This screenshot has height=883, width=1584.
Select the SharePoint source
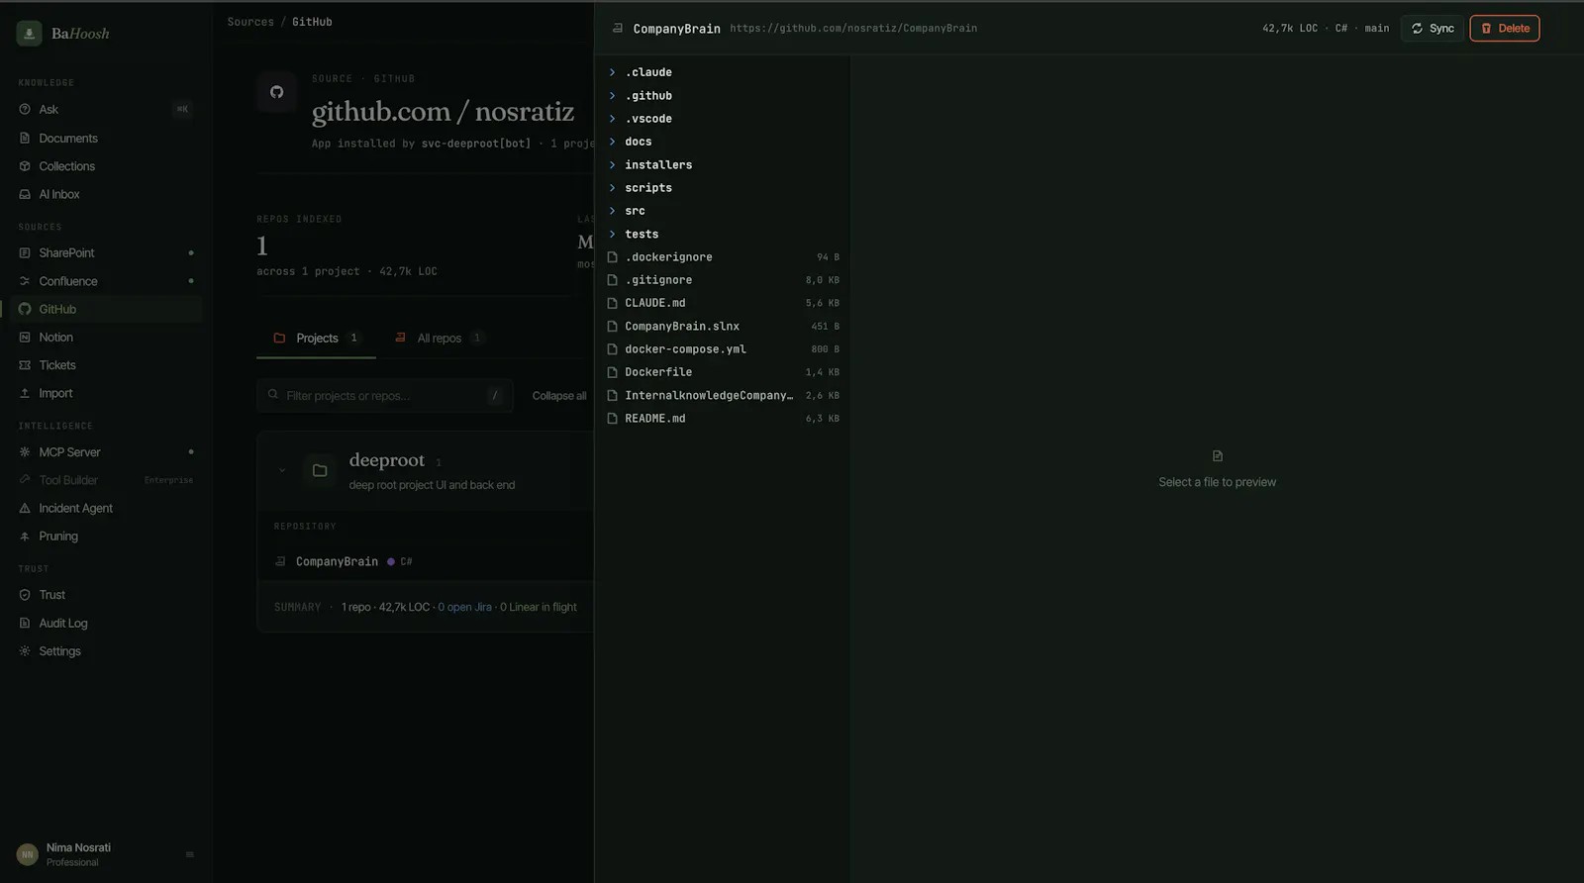[x=107, y=253]
